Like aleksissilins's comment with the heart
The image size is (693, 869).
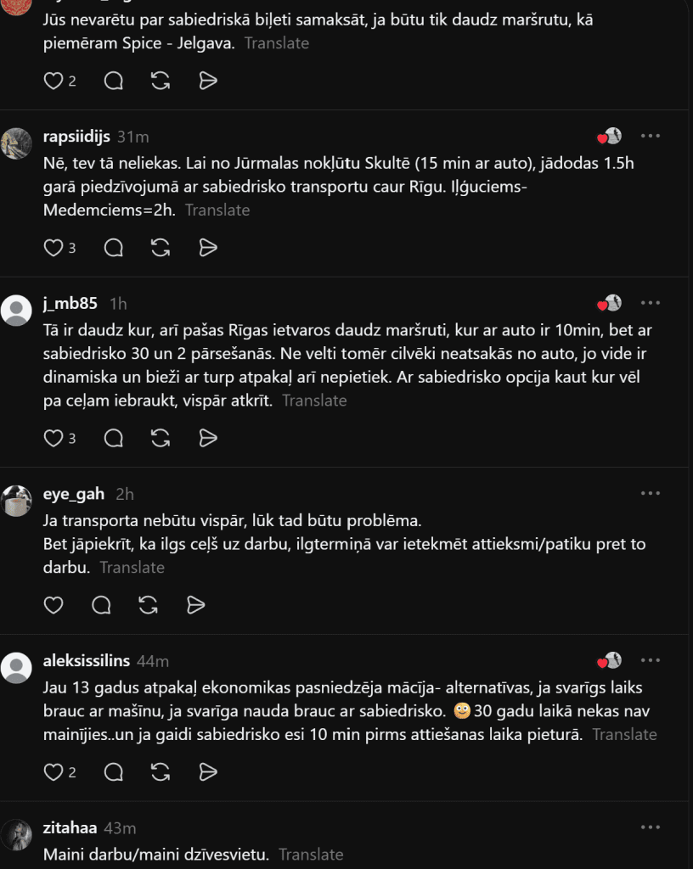tap(54, 771)
